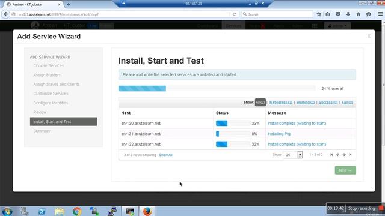Image resolution: width=385 pixels, height=216 pixels.
Task: Click the Show All hosts link
Action: point(166,155)
